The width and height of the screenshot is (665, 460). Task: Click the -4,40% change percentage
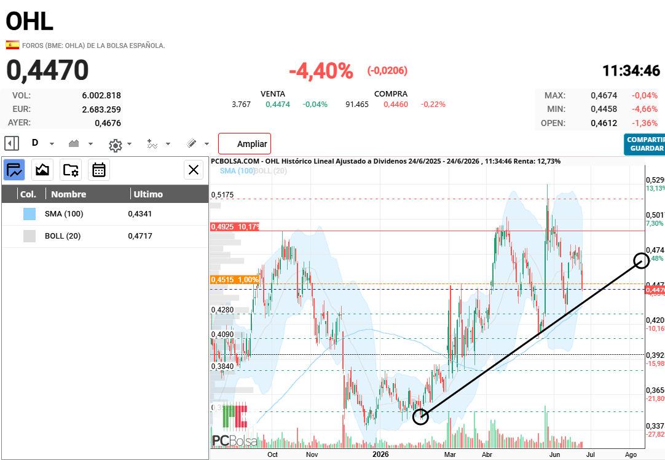pyautogui.click(x=321, y=71)
